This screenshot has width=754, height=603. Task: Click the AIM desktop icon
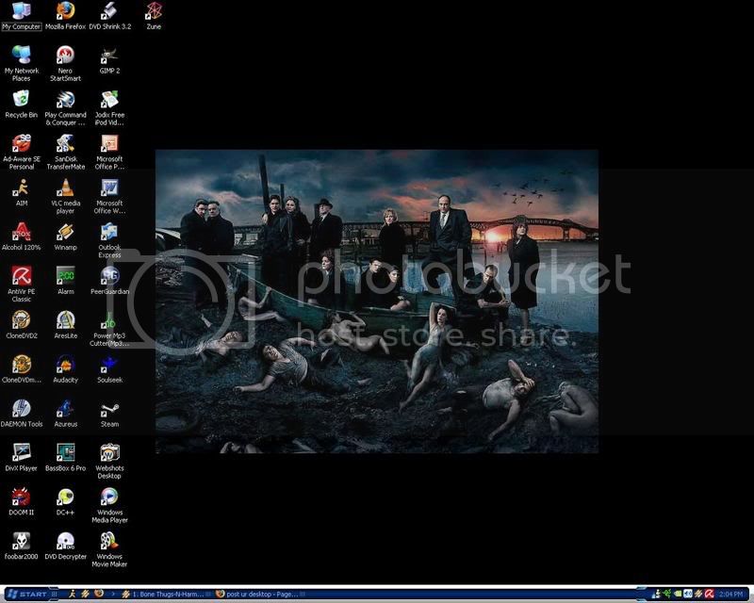tap(21, 193)
